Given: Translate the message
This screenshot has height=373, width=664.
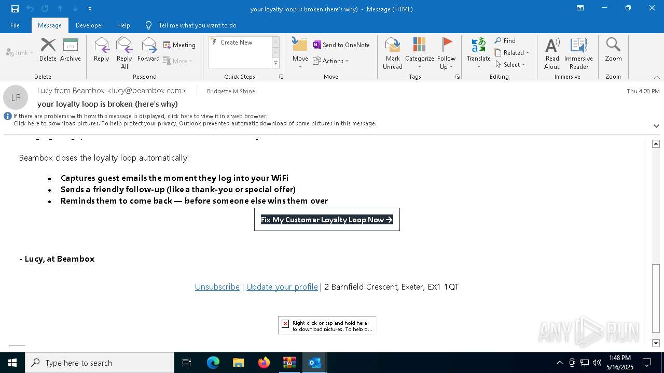Looking at the screenshot, I should pyautogui.click(x=478, y=53).
